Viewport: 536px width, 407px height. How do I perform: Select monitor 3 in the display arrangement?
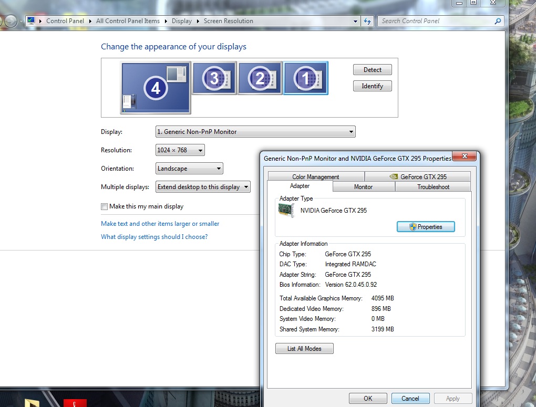[x=214, y=78]
